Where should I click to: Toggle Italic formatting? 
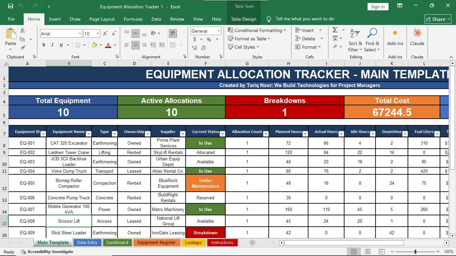pos(52,45)
